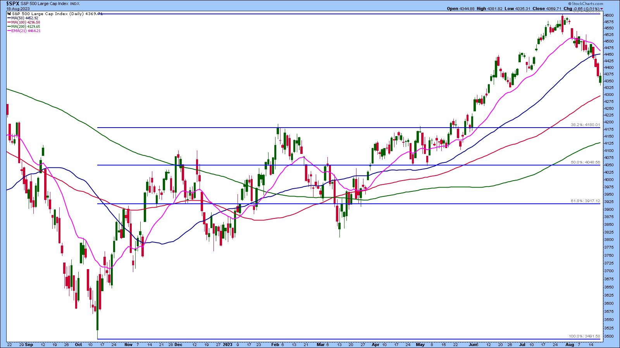Click the red down-arrow next to Chg
620x348 pixels.
point(601,9)
